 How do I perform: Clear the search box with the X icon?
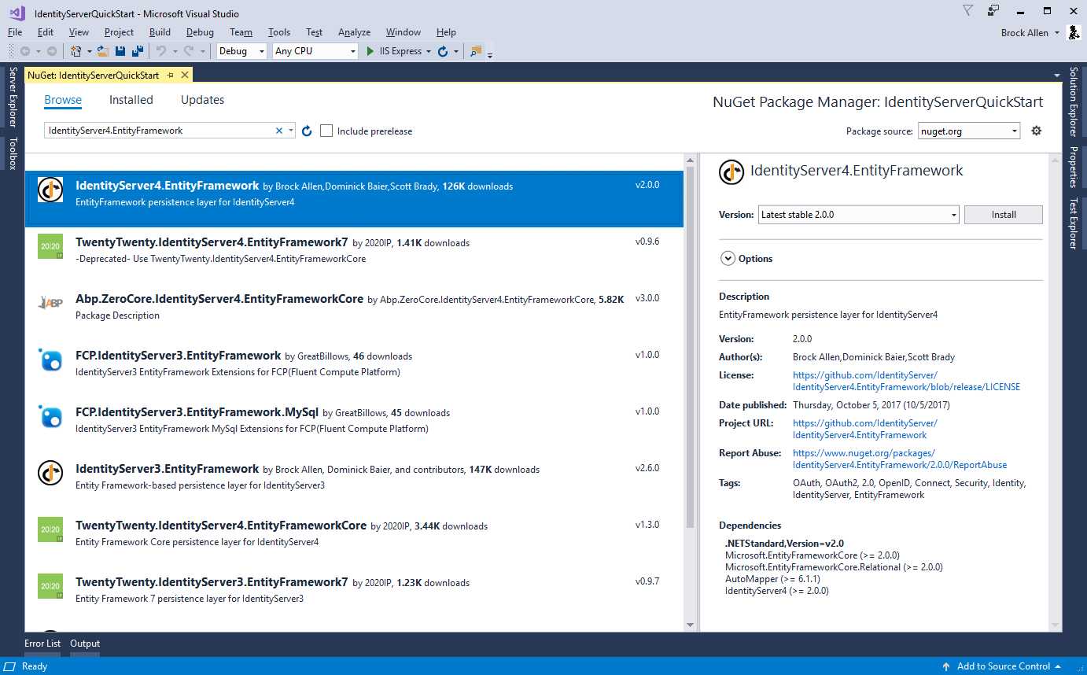click(278, 131)
